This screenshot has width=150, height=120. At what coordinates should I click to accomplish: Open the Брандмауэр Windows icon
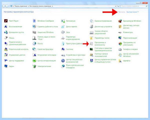(x=120, y=21)
